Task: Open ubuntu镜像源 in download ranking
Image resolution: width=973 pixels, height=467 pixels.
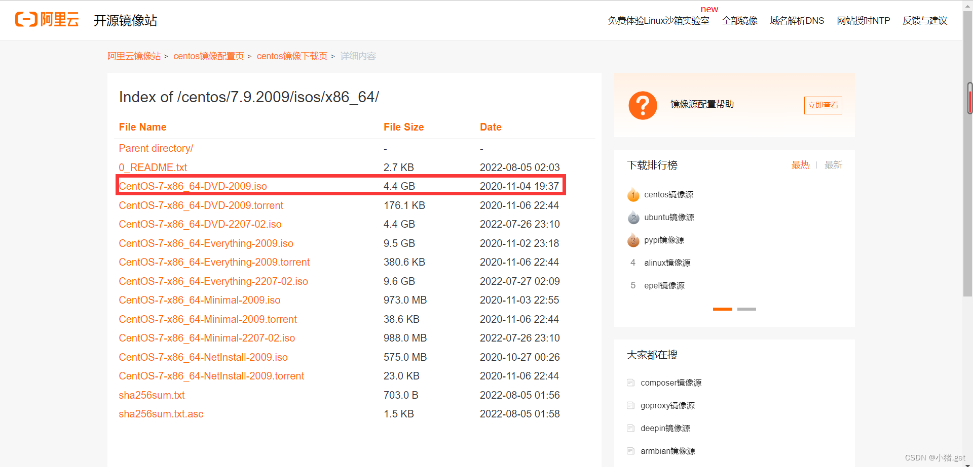Action: pyautogui.click(x=669, y=218)
